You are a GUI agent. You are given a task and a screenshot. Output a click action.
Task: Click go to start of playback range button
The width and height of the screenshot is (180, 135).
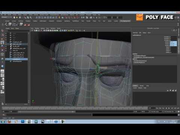click(x=157, y=108)
